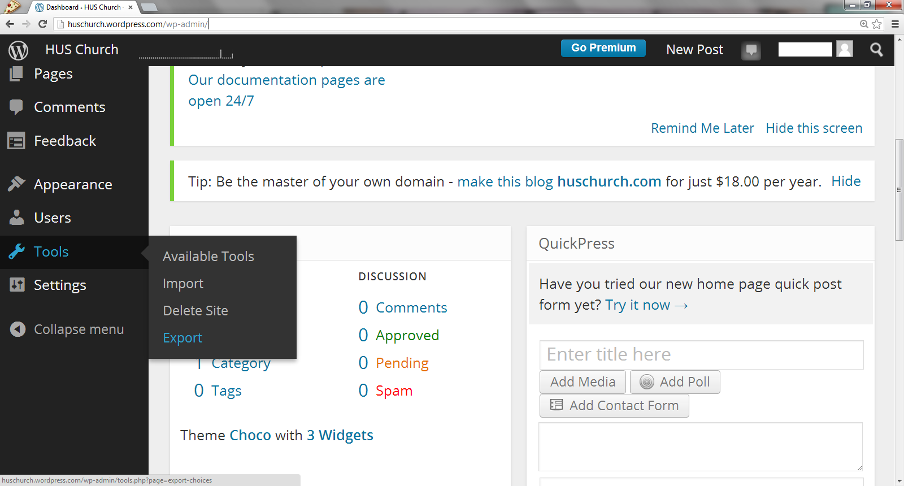Click the Add Contact Form button
The height and width of the screenshot is (486, 904).
[614, 406]
